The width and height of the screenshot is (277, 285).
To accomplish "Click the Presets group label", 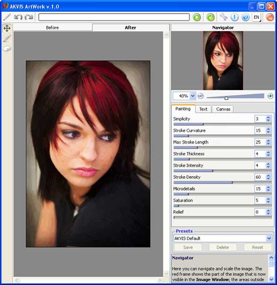I will click(x=184, y=231).
